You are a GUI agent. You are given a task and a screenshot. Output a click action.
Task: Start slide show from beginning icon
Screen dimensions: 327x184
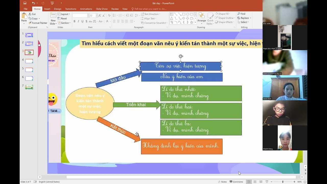pyautogui.click(x=52, y=3)
